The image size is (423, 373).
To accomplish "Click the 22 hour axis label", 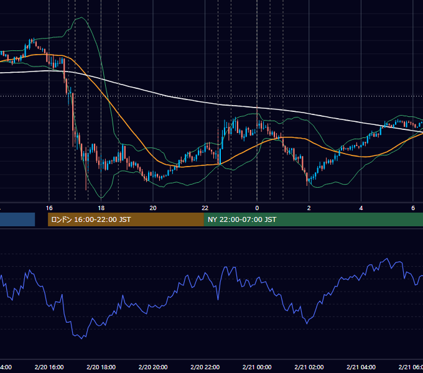I will click(x=205, y=208).
